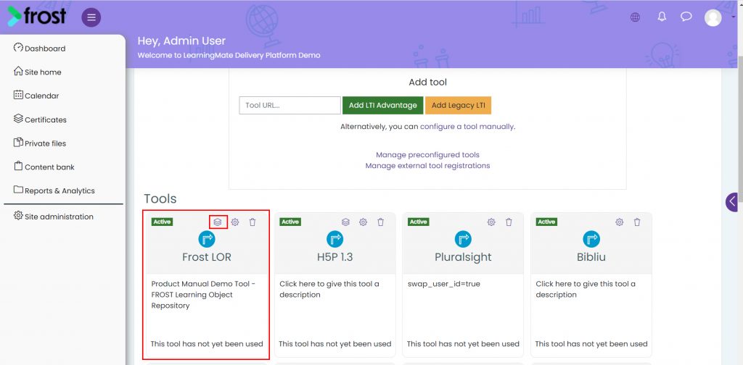Click Pluralsight Active badge

(419, 222)
